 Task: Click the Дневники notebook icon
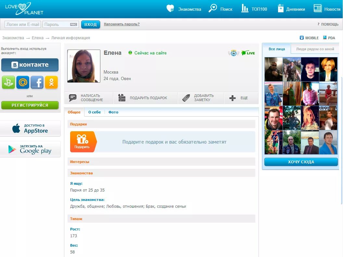[281, 8]
